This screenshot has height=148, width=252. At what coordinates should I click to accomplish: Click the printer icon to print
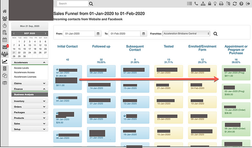[222, 4]
